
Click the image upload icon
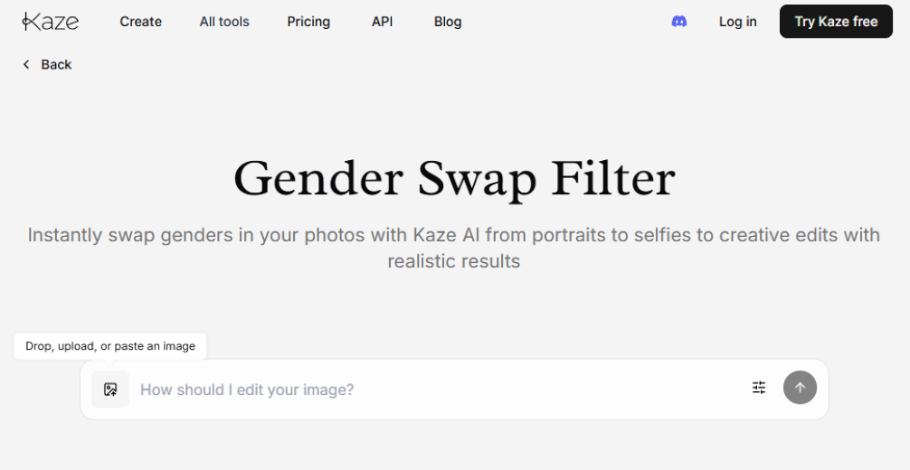(x=110, y=390)
